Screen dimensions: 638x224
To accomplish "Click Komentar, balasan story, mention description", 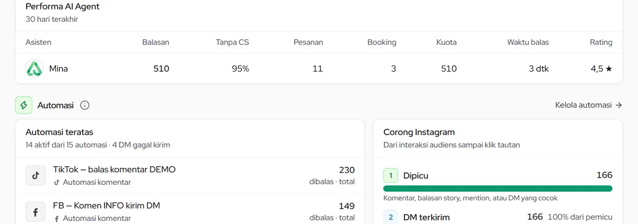I will [x=470, y=198].
